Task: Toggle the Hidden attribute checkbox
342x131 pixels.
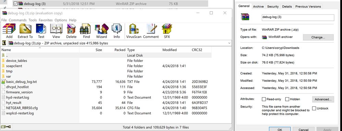Action: coord(287,99)
